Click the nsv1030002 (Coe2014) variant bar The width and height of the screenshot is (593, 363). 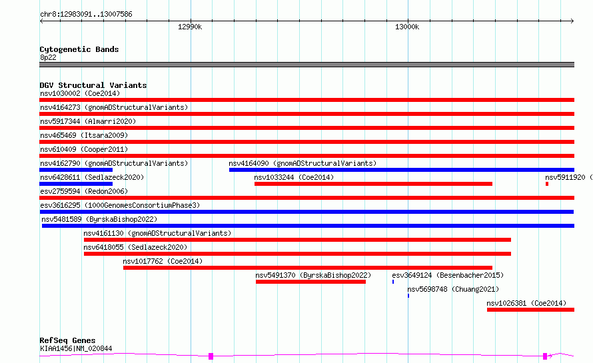pyautogui.click(x=306, y=100)
